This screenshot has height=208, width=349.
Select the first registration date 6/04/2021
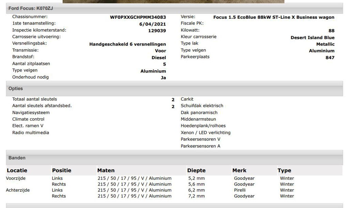tap(153, 24)
